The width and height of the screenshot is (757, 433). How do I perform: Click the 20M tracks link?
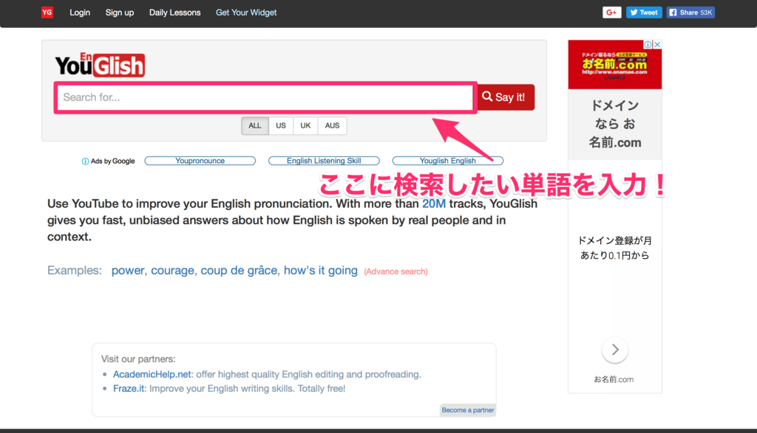(434, 204)
